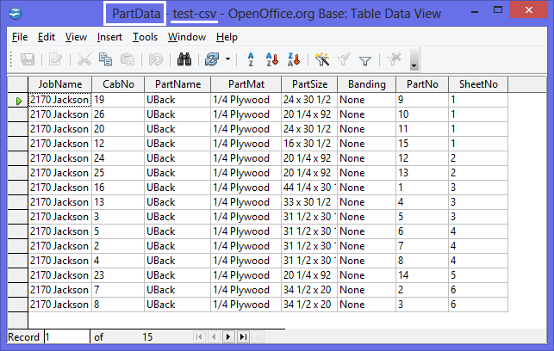The image size is (554, 351).
Task: Click the Copy icon in toolbar
Action: (106, 59)
